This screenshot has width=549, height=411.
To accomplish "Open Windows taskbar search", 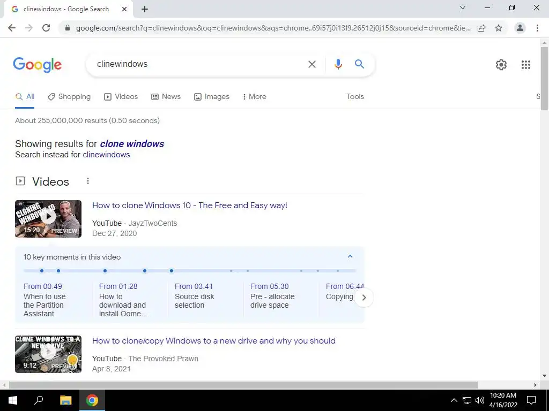I will (39, 400).
